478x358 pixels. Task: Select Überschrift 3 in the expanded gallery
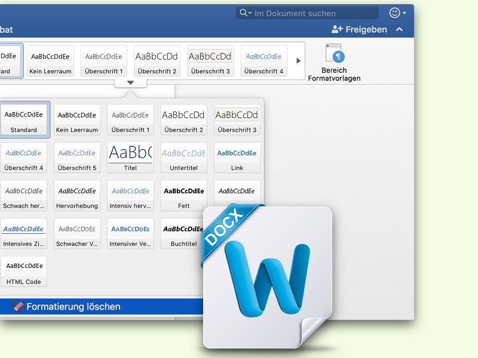[237, 119]
